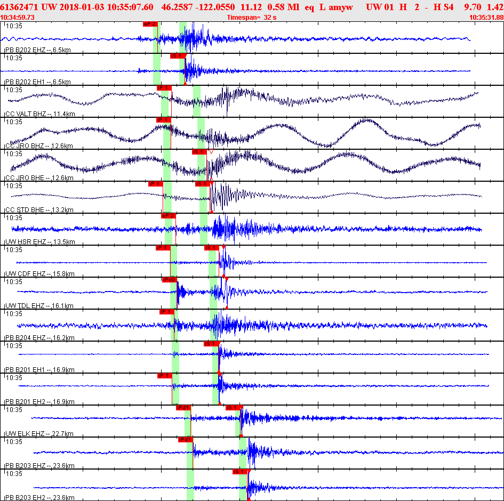Image resolution: width=504 pixels, height=501 pixels.
Task: Click the S pick marker on CC JRO BHE
Action: [199, 152]
